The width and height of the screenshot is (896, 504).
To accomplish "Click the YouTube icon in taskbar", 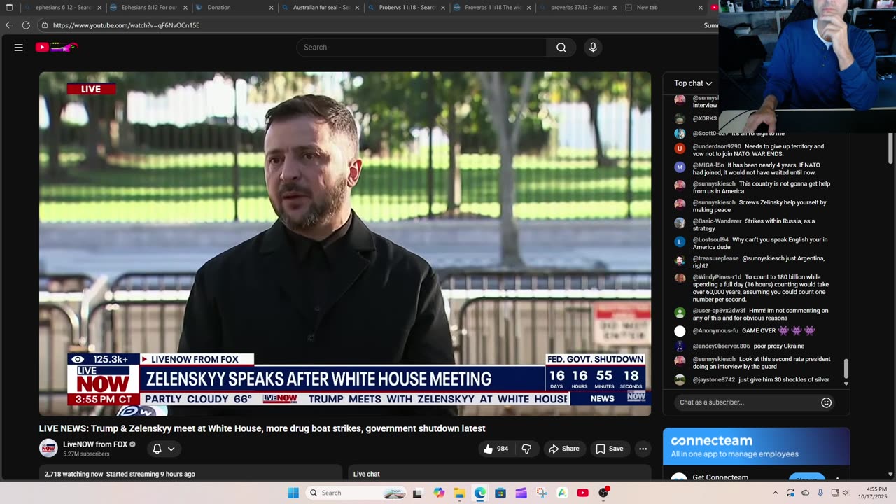I will 582,493.
